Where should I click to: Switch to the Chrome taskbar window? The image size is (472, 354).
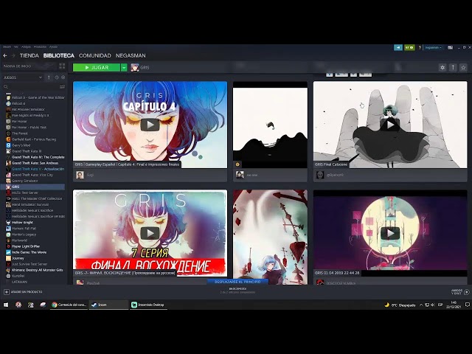69,305
